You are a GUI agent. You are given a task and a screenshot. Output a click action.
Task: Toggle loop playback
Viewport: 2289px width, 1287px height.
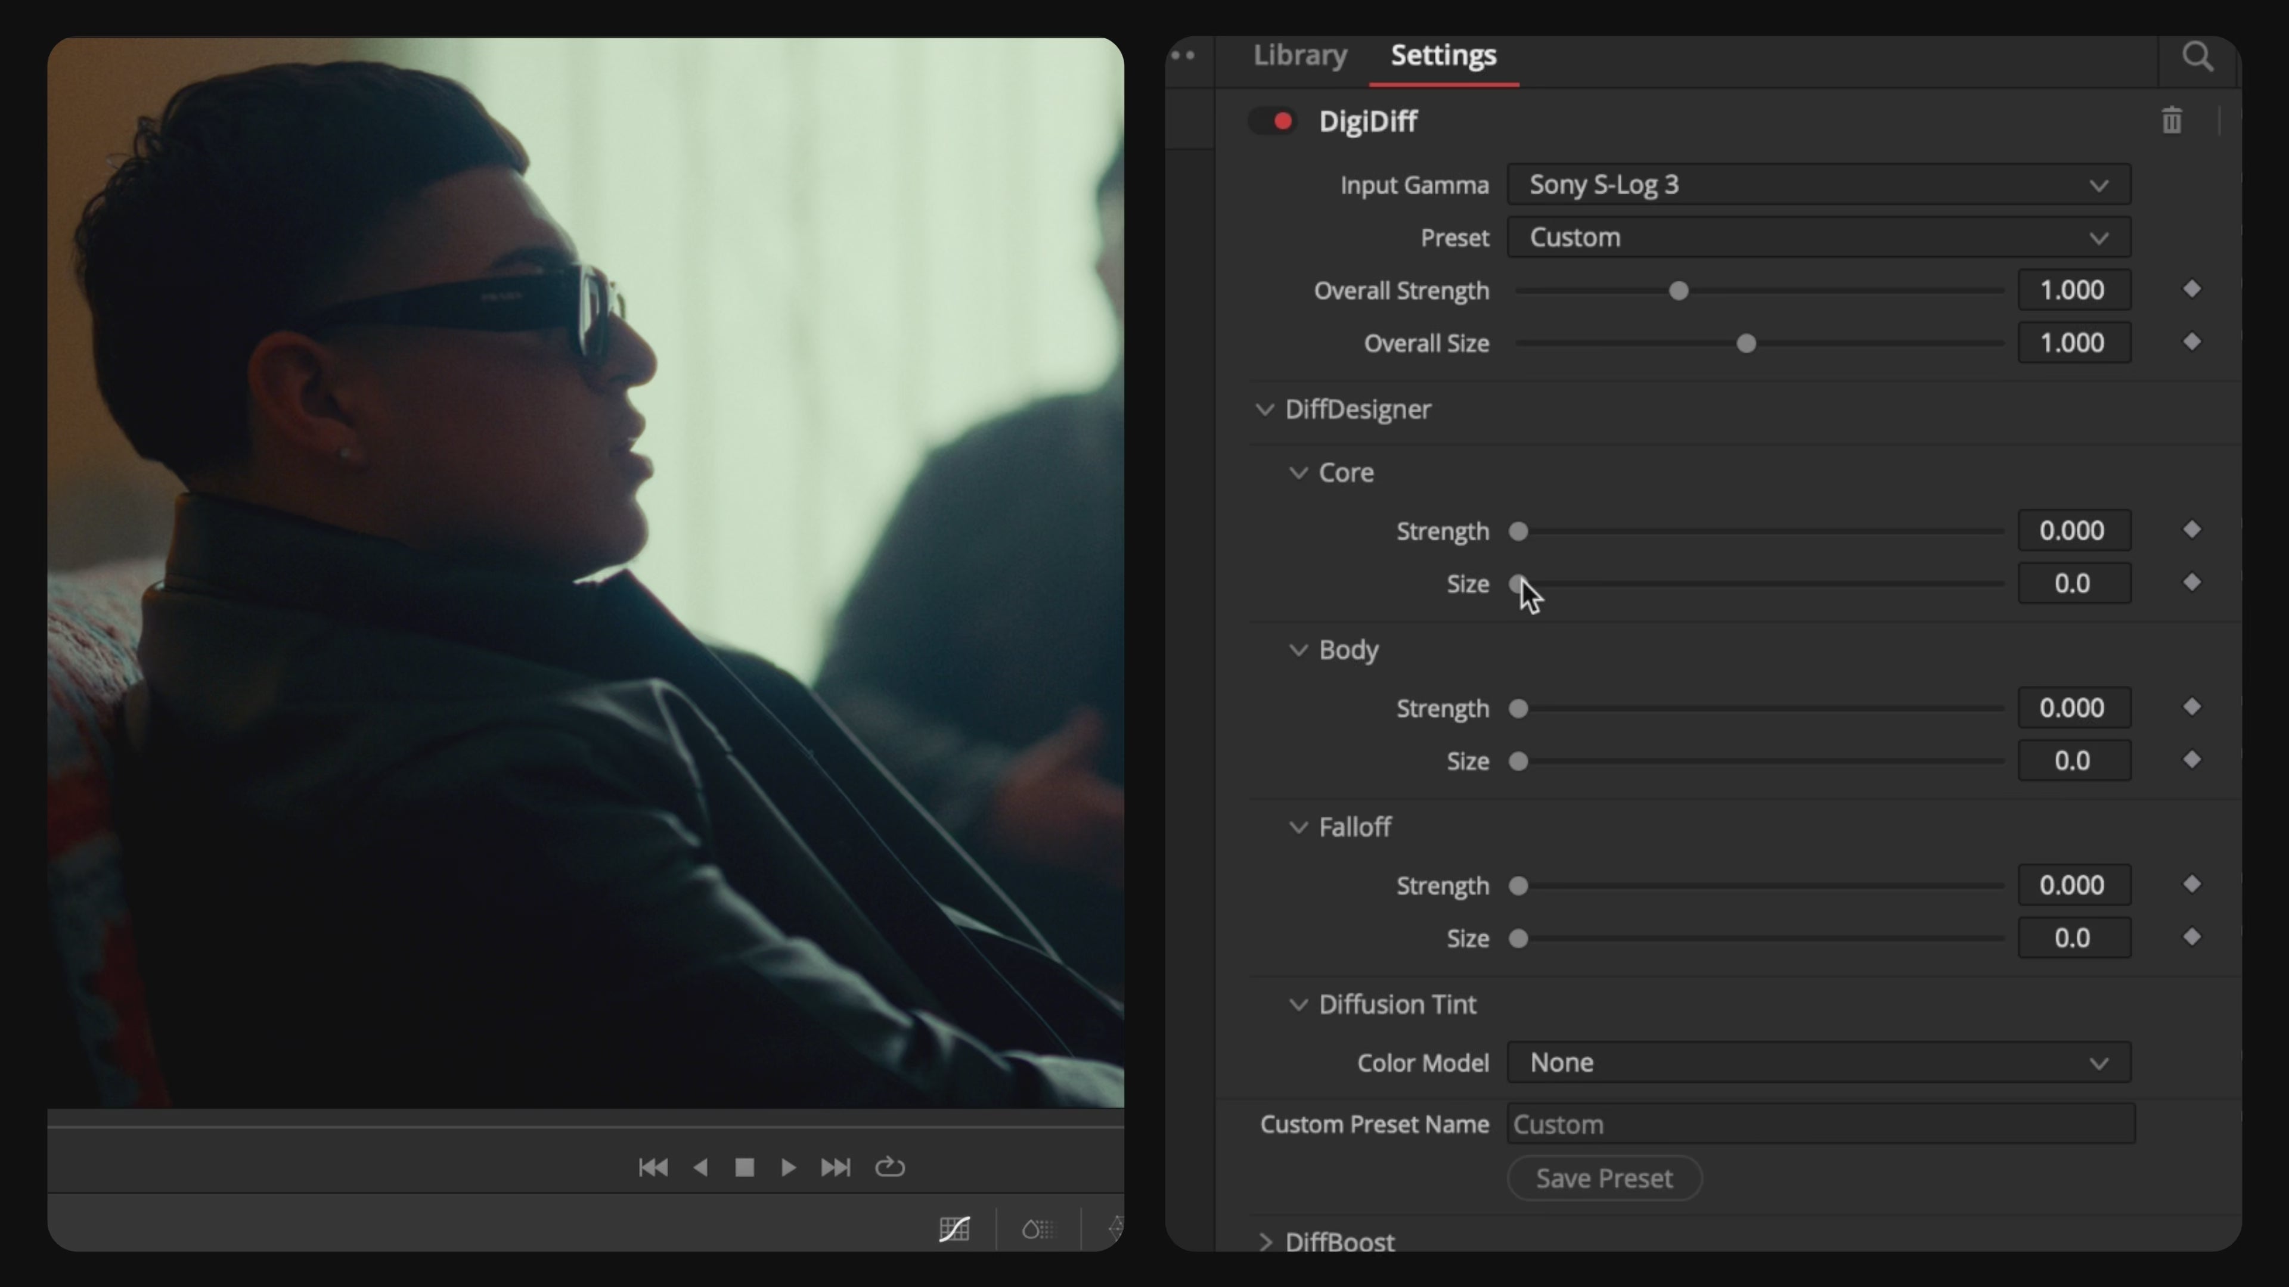click(889, 1167)
